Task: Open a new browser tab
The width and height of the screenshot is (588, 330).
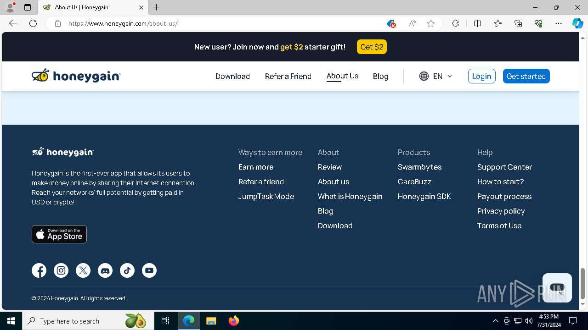Action: (157, 7)
